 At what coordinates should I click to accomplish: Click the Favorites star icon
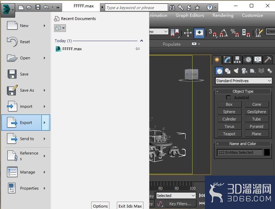pos(197,7)
